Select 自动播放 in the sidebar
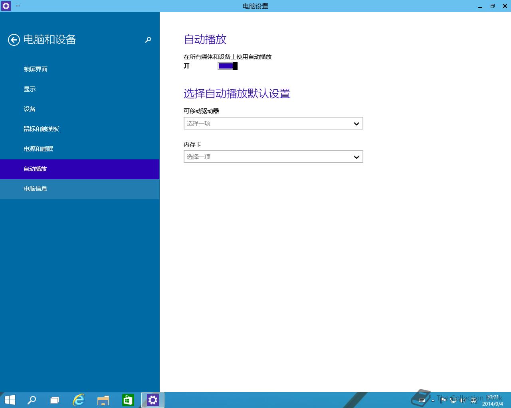Screen dimensions: 511x408 point(79,169)
